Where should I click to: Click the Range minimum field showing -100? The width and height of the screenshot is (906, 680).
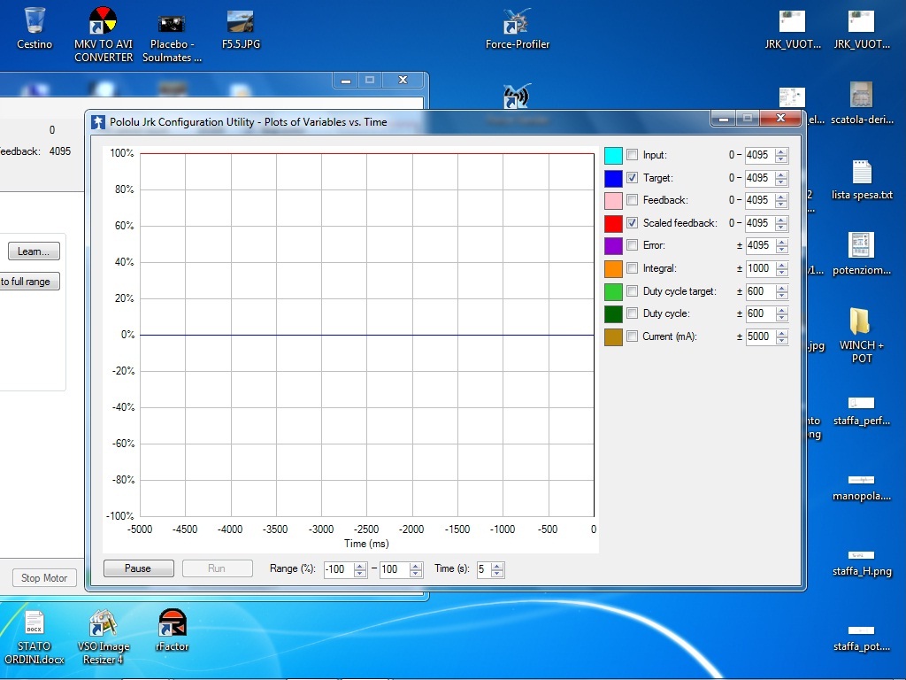(339, 569)
